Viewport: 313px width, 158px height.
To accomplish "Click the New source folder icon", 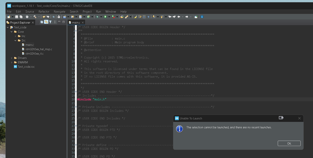I will pyautogui.click(x=72, y=17).
